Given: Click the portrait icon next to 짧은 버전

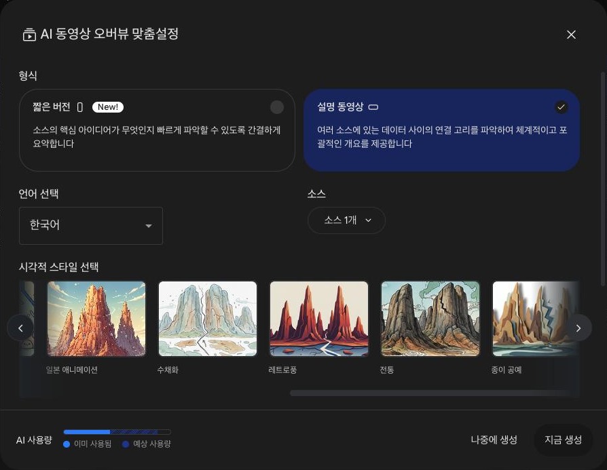Looking at the screenshot, I should click(x=80, y=107).
